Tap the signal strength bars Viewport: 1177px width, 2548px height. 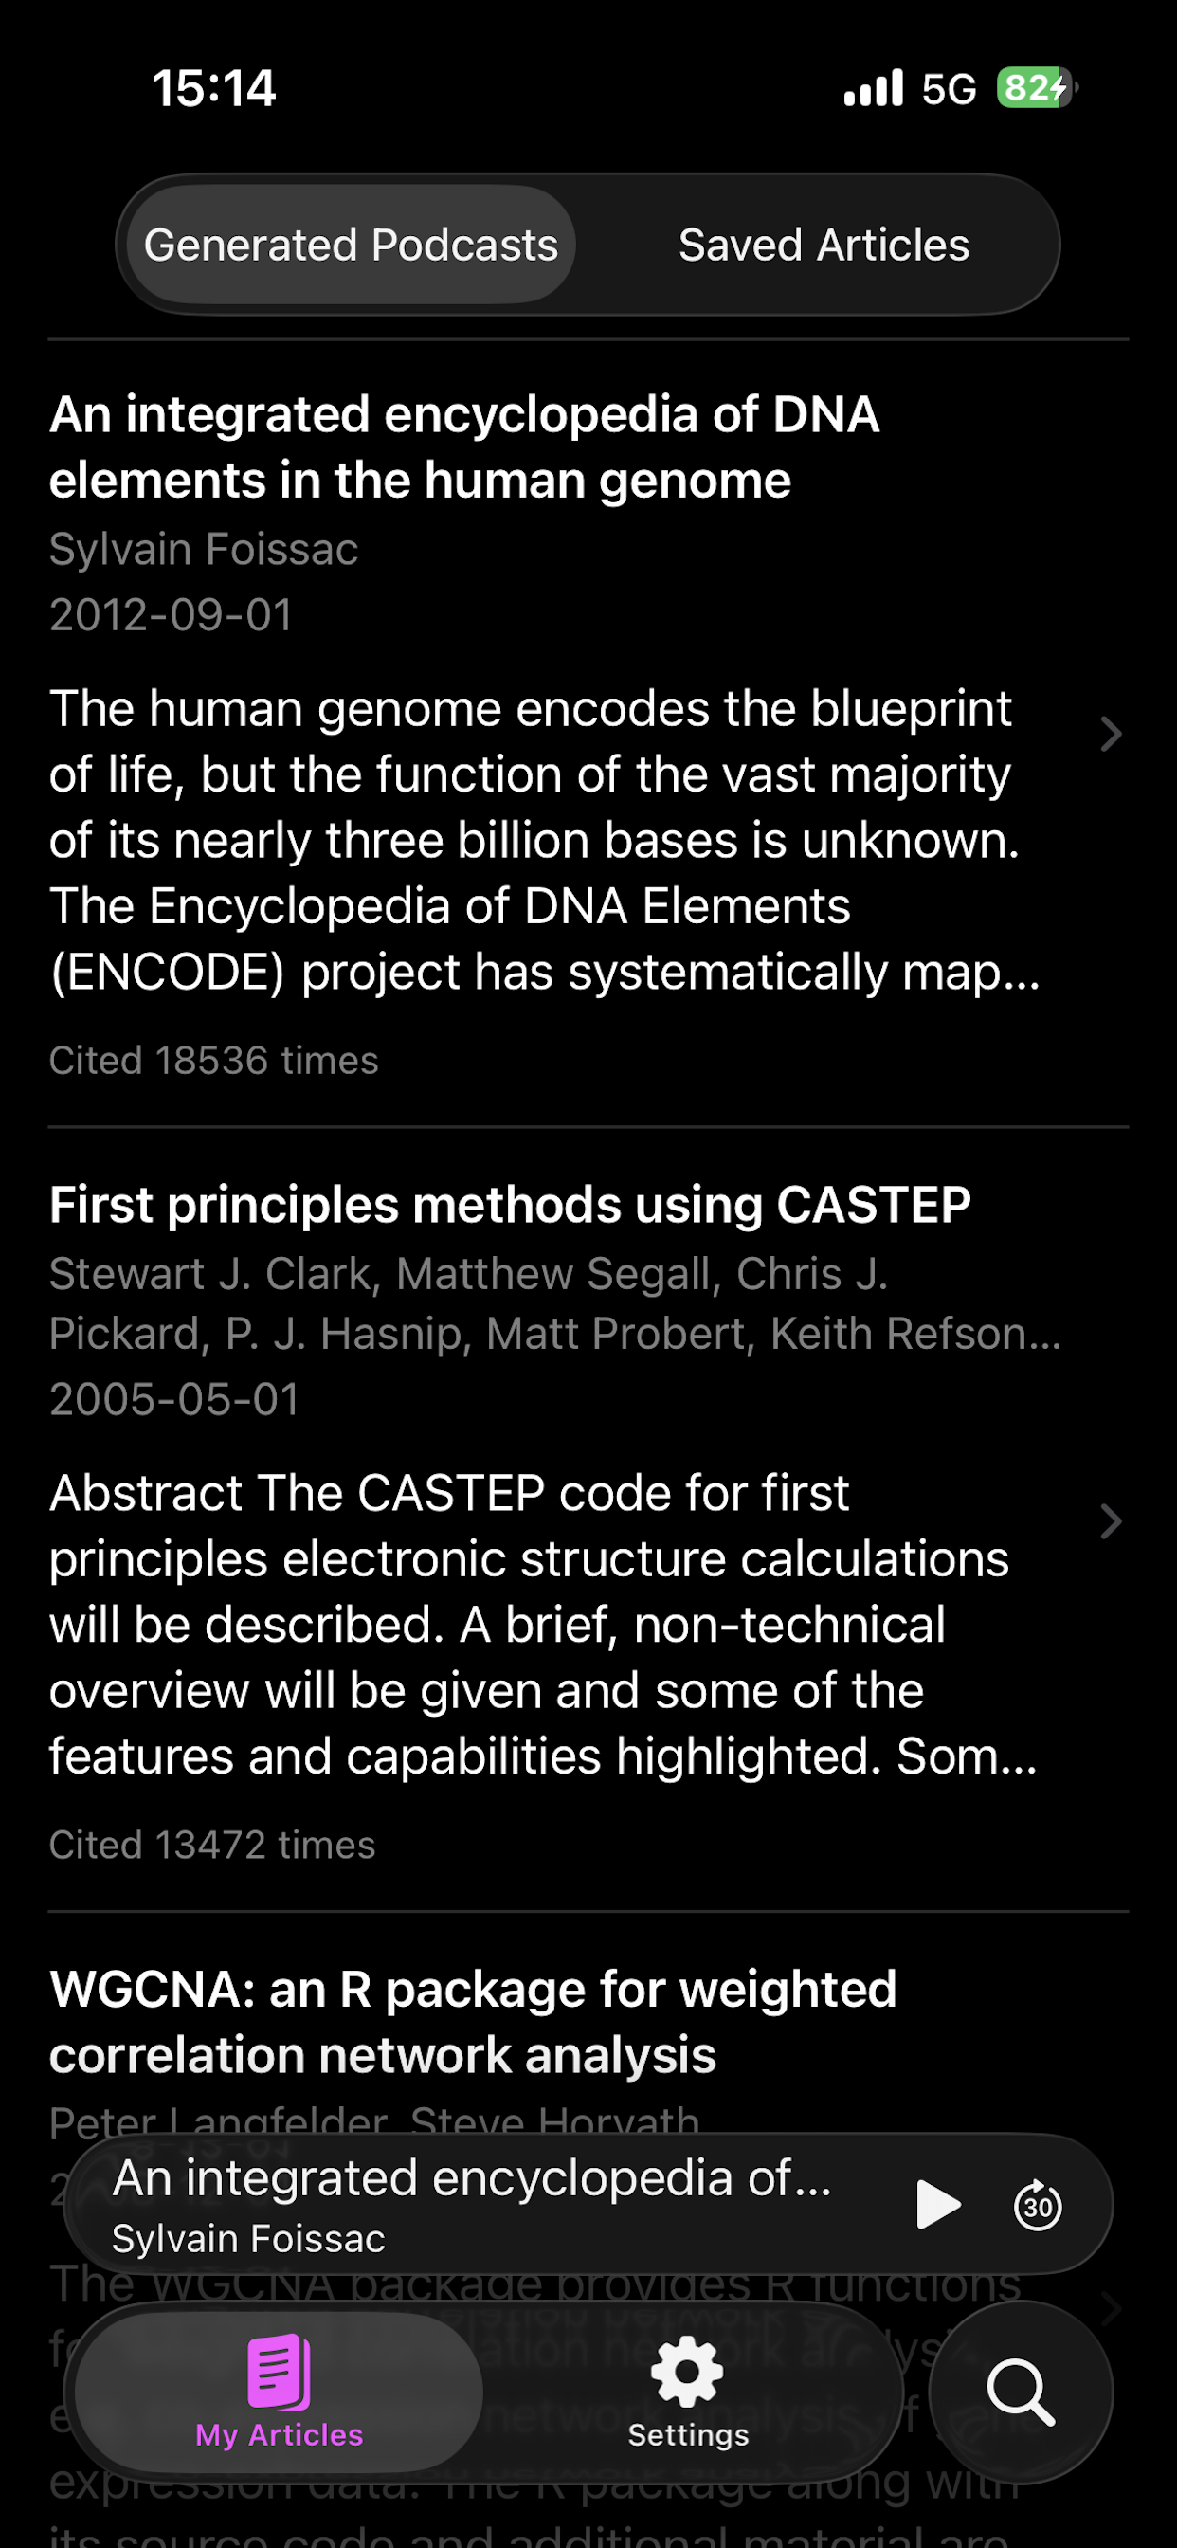click(875, 88)
